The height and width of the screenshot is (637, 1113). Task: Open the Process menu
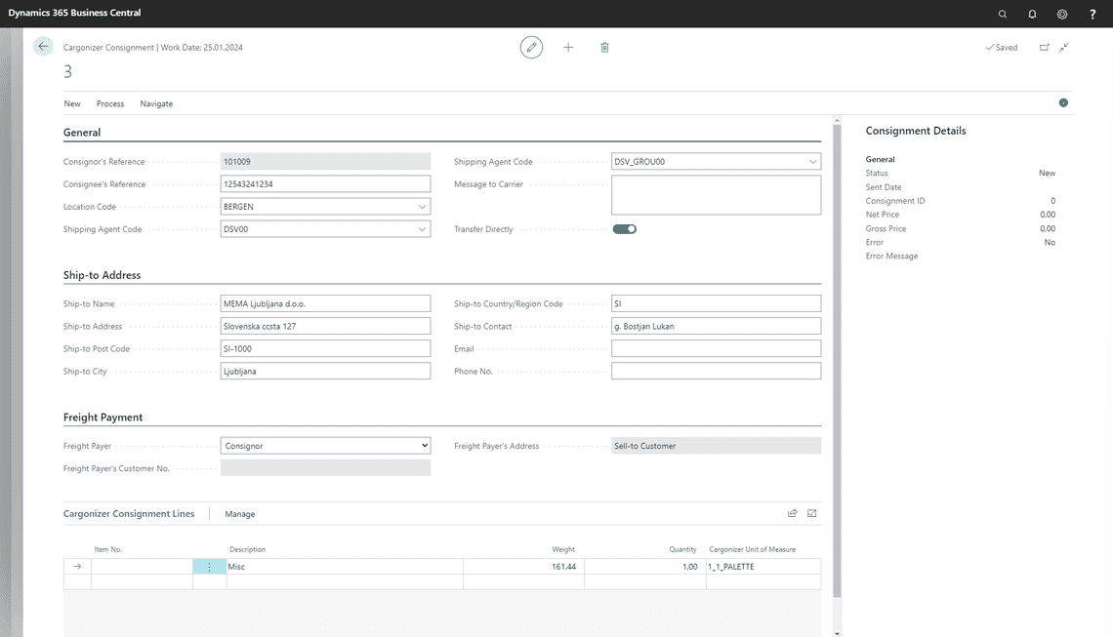pyautogui.click(x=110, y=103)
